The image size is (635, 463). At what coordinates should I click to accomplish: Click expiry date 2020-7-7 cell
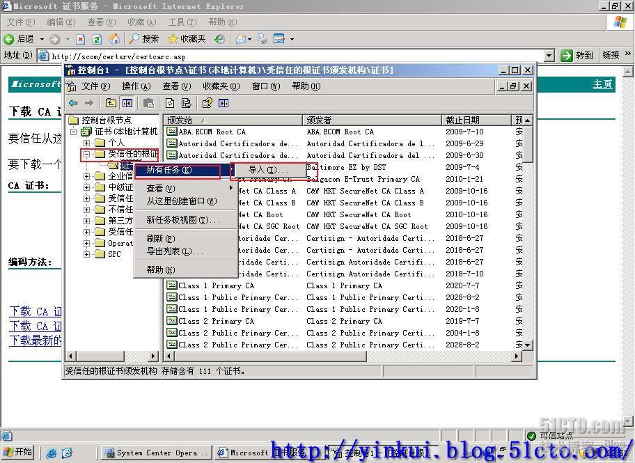pos(462,285)
